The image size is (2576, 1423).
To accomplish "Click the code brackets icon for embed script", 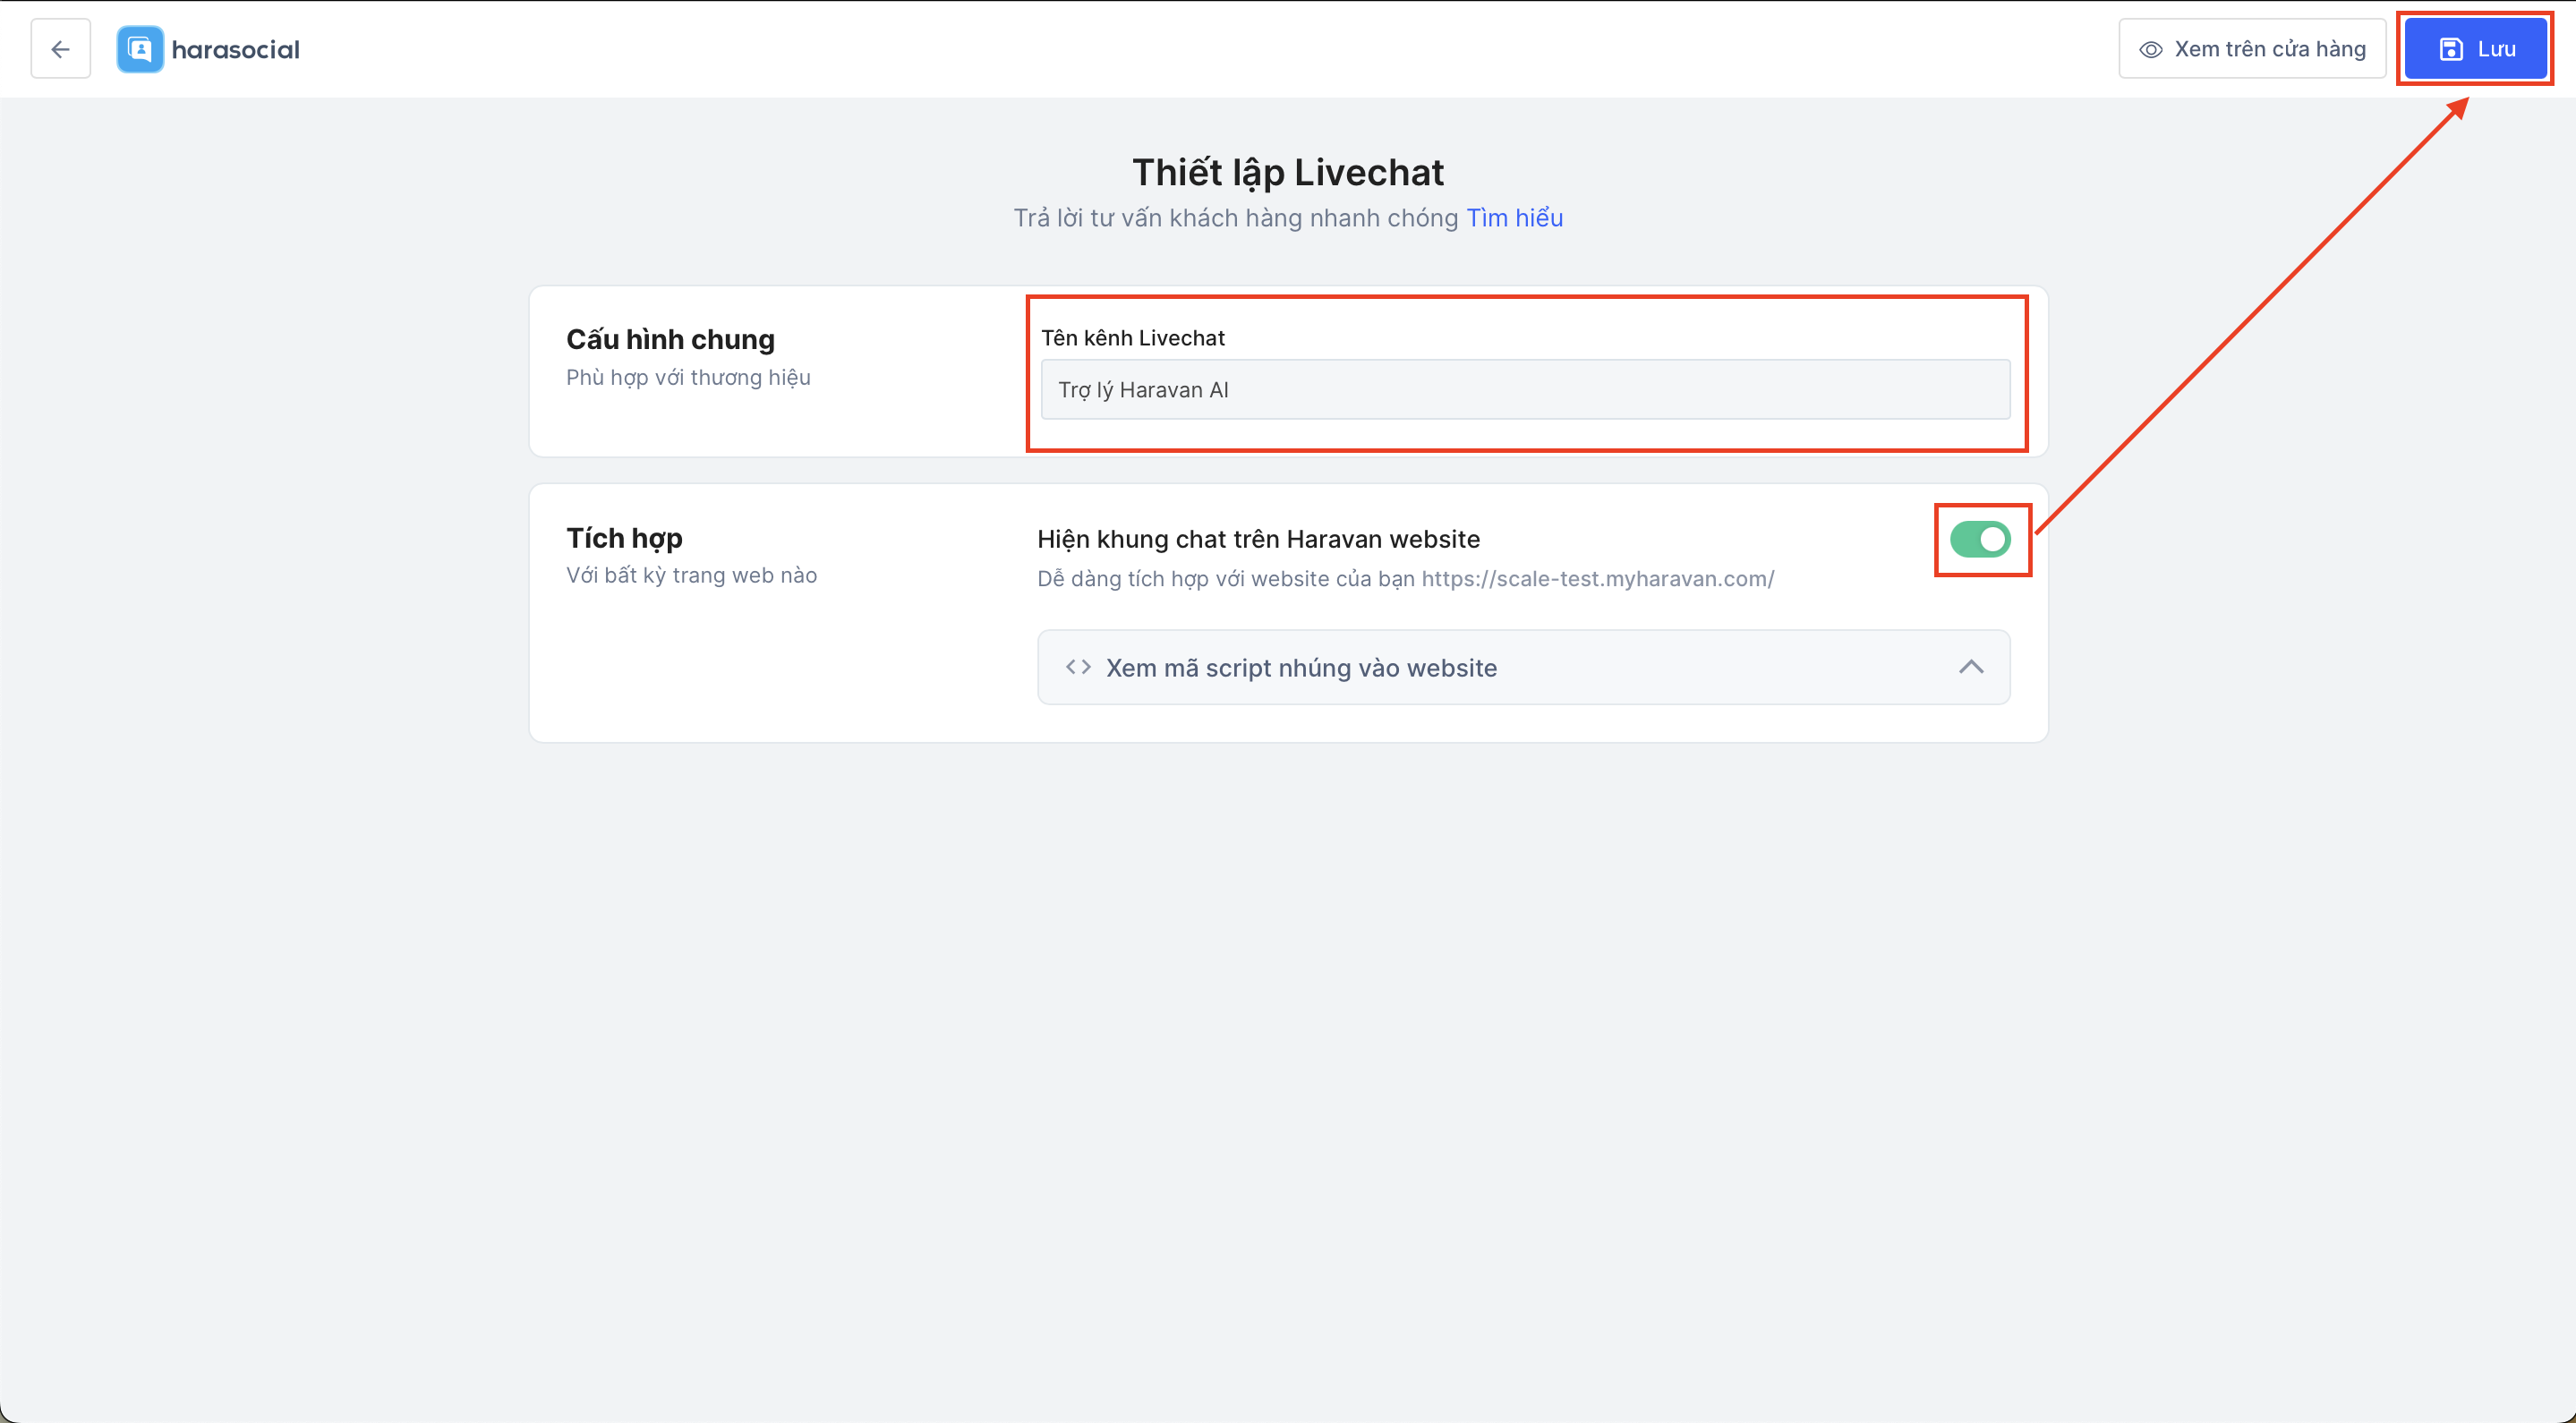I will 1078,667.
